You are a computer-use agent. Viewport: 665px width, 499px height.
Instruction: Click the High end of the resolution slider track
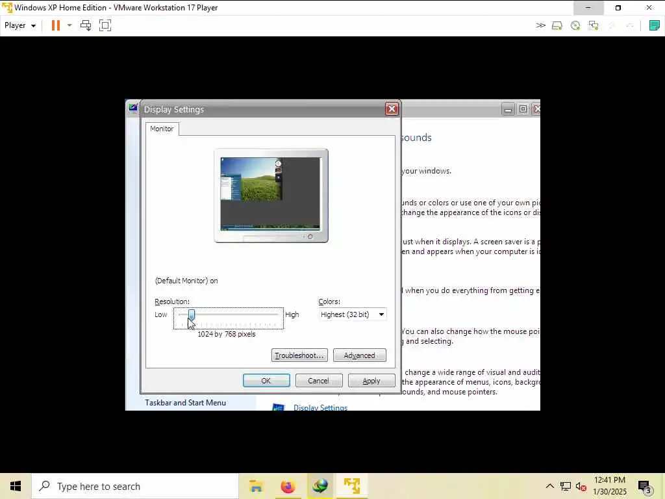[x=277, y=314]
